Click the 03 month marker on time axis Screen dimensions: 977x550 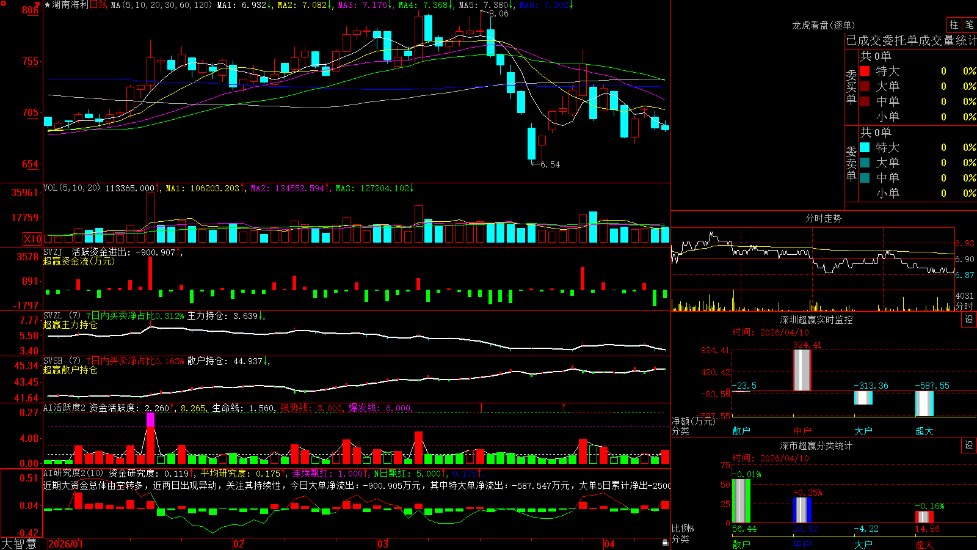click(x=383, y=544)
